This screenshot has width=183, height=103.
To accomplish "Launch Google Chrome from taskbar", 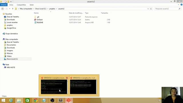I will [x=36, y=100].
